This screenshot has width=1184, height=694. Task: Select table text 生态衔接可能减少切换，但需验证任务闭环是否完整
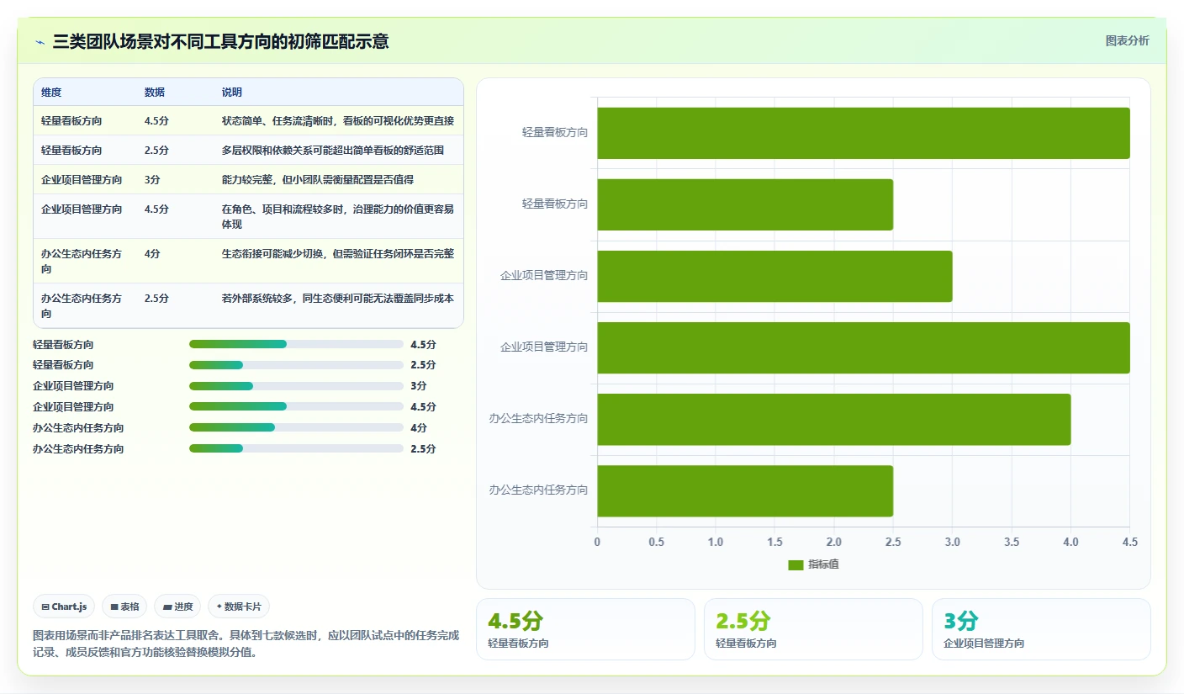point(338,253)
